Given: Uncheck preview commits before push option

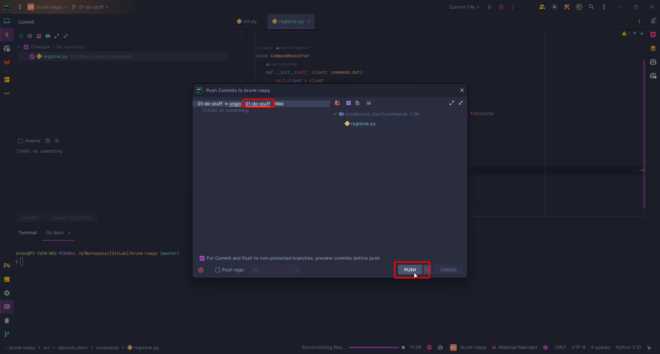Looking at the screenshot, I should [202, 258].
